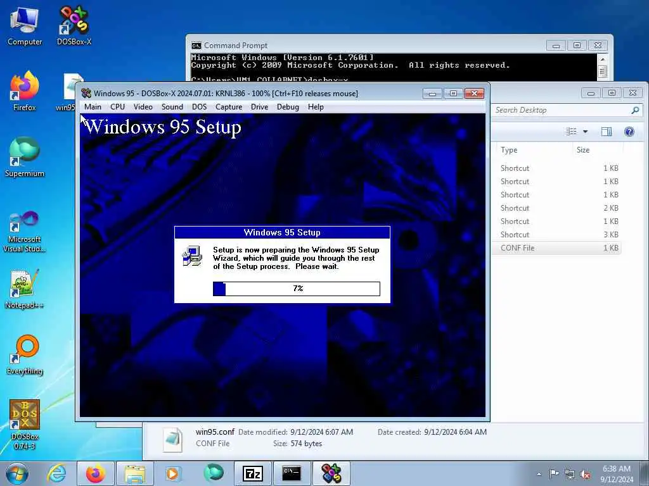Show hidden system tray icons

[539, 474]
